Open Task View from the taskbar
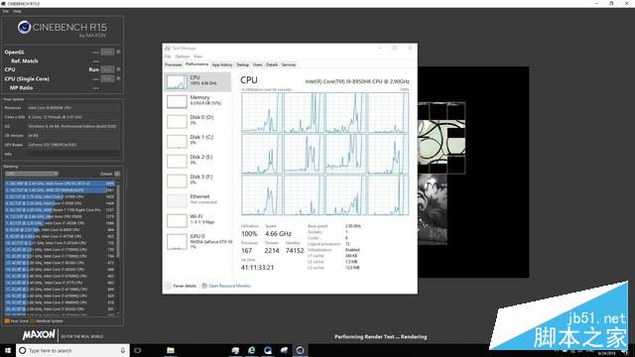Image resolution: width=635 pixels, height=357 pixels. coord(137,350)
